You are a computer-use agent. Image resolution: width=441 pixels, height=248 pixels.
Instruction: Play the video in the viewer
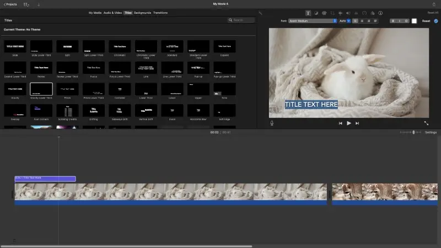(349, 123)
